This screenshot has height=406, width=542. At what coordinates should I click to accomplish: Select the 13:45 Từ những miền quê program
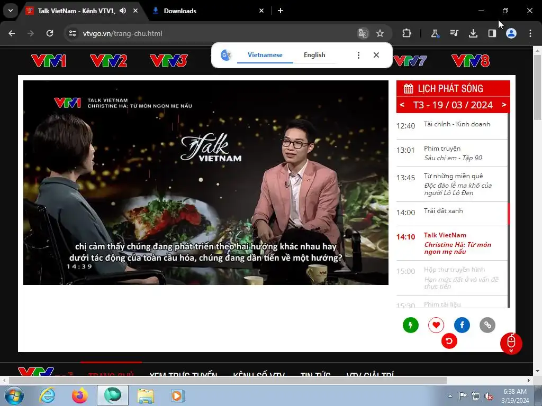tap(451, 184)
